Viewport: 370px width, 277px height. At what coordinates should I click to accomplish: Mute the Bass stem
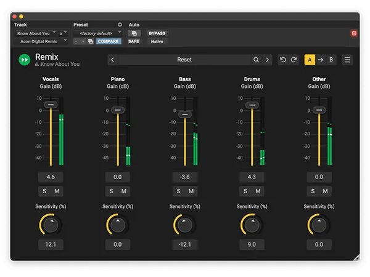click(191, 191)
